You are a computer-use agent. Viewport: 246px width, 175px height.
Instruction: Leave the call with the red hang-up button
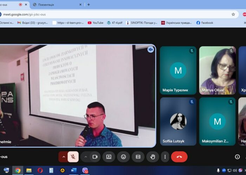tap(179, 157)
